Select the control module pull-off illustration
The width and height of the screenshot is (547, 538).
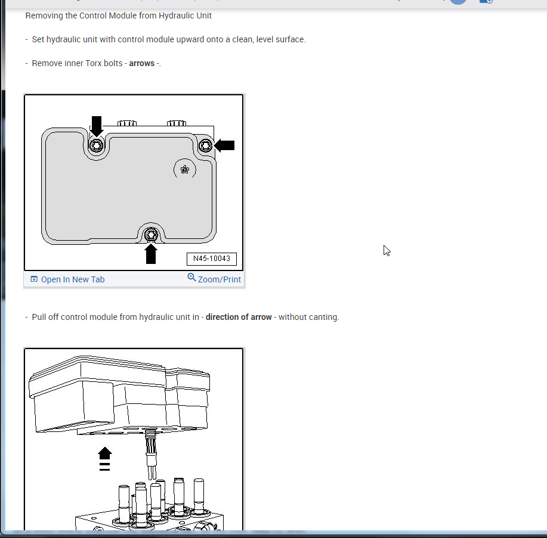(x=134, y=439)
